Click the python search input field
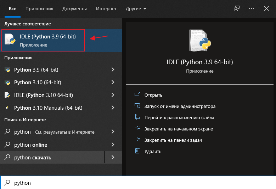The width and height of the screenshot is (276, 189). point(138,183)
